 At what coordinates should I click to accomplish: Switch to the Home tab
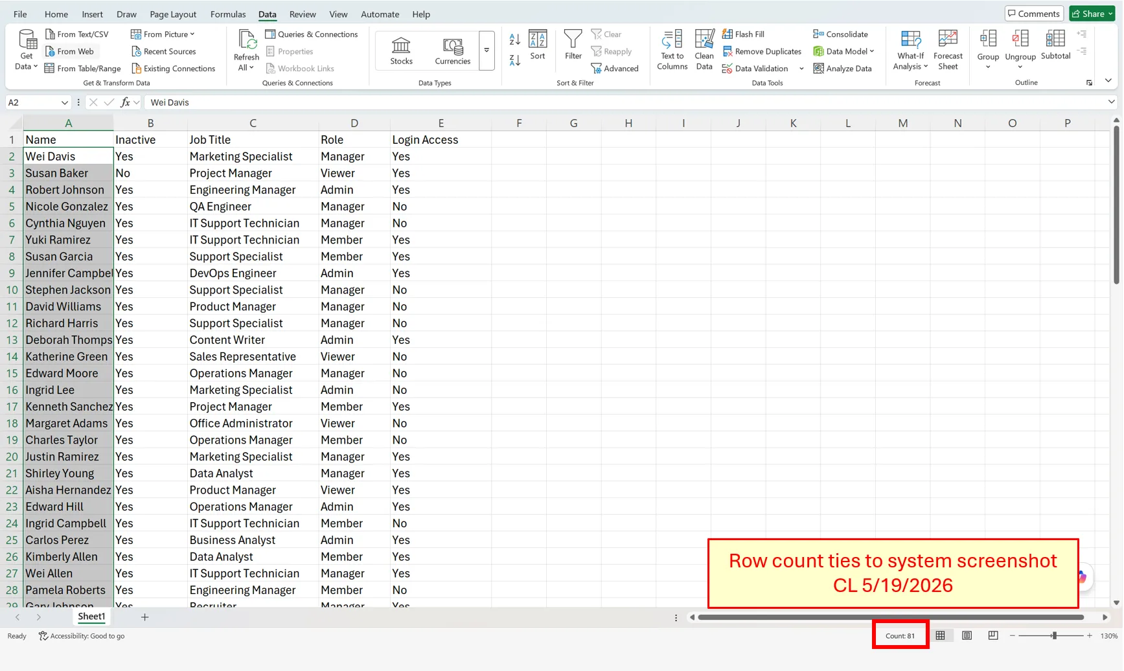coord(56,14)
